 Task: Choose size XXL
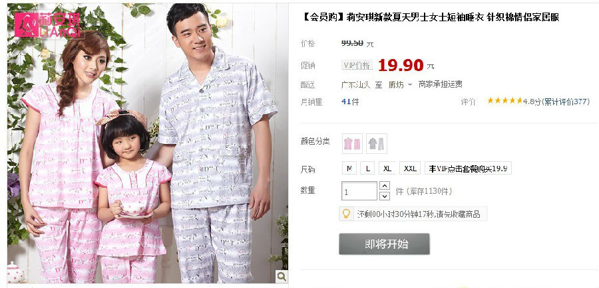[410, 168]
